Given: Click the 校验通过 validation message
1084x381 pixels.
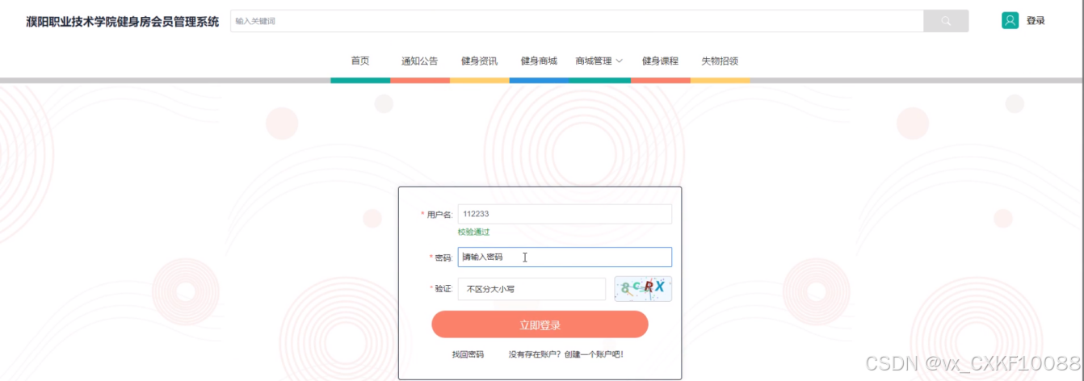Looking at the screenshot, I should tap(473, 232).
